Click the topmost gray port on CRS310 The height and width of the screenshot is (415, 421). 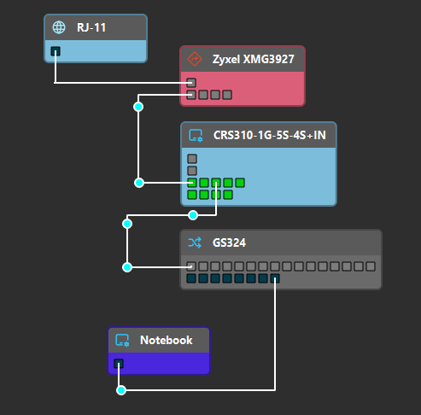click(192, 159)
